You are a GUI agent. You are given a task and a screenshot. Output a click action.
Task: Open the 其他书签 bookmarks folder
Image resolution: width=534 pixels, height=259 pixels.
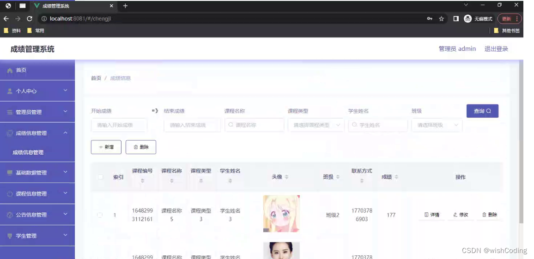(507, 30)
